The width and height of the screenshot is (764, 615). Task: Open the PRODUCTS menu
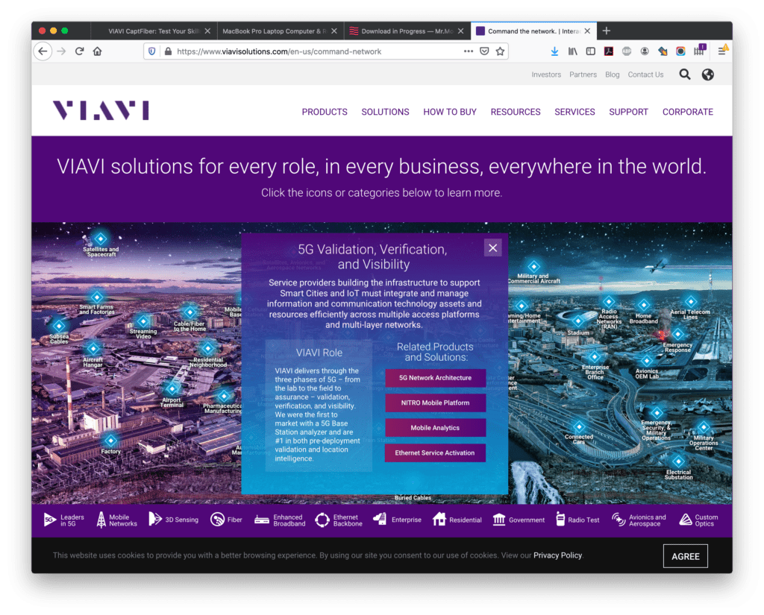pyautogui.click(x=325, y=112)
